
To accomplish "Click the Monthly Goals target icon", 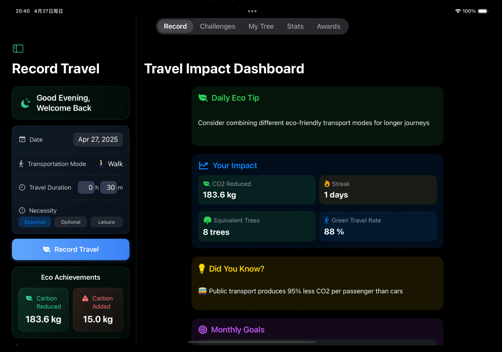I will point(203,330).
